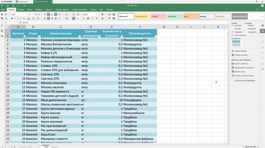This screenshot has height=148, width=265.
Task: Toggle the Filter funnel button
Action: 74,19
